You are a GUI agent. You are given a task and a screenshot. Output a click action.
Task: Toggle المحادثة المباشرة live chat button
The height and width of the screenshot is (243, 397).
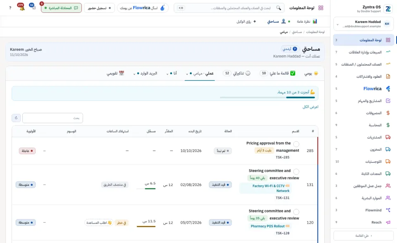pos(61,8)
